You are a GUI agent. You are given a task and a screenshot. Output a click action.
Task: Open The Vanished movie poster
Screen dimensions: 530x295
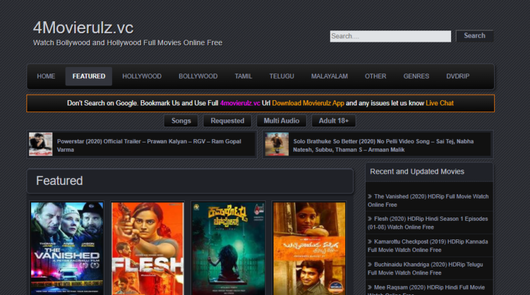coord(67,248)
